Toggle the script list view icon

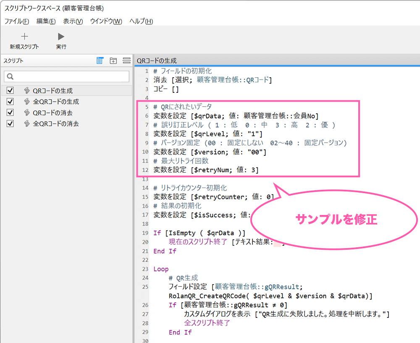tap(100, 60)
